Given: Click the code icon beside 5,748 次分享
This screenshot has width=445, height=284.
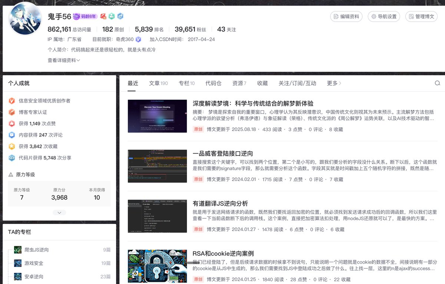Looking at the screenshot, I should coord(12,158).
